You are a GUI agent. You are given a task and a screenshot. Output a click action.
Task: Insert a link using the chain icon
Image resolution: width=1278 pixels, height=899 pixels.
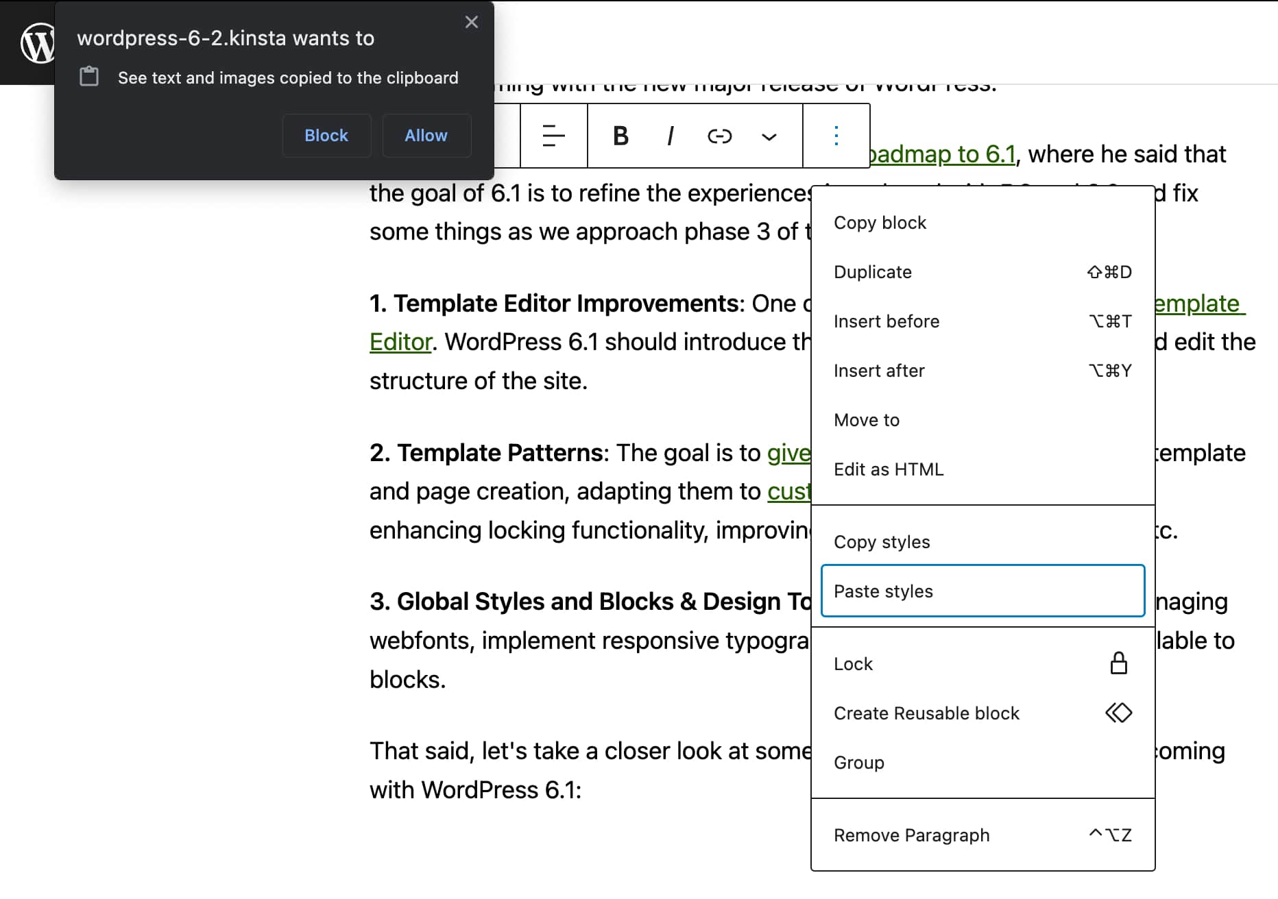tap(719, 135)
